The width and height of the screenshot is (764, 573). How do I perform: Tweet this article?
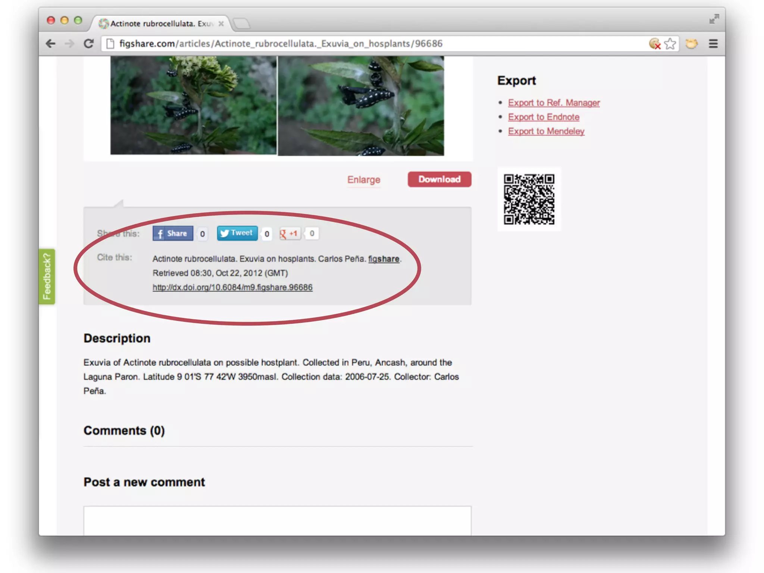click(x=237, y=233)
